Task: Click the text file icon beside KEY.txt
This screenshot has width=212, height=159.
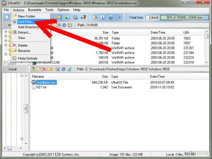Action: pyautogui.click(x=34, y=87)
